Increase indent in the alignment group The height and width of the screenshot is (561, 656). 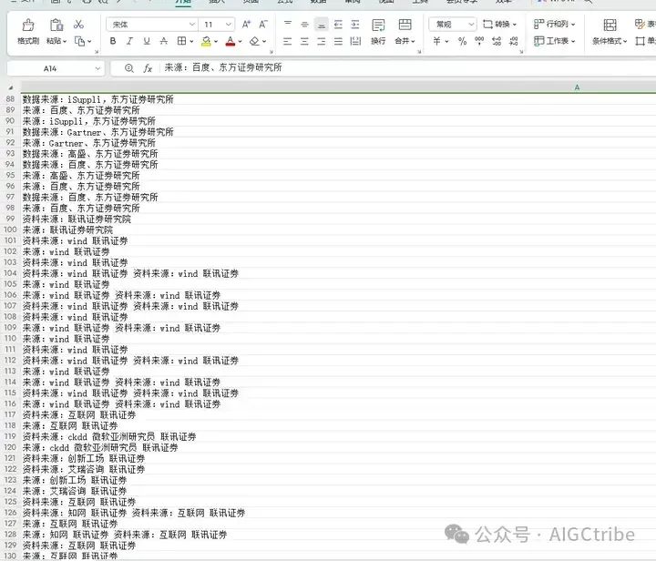(x=355, y=25)
